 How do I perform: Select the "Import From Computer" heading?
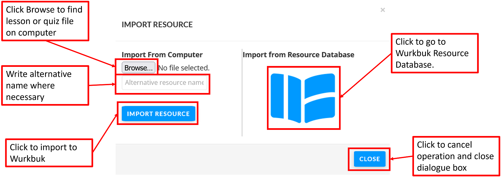point(162,55)
